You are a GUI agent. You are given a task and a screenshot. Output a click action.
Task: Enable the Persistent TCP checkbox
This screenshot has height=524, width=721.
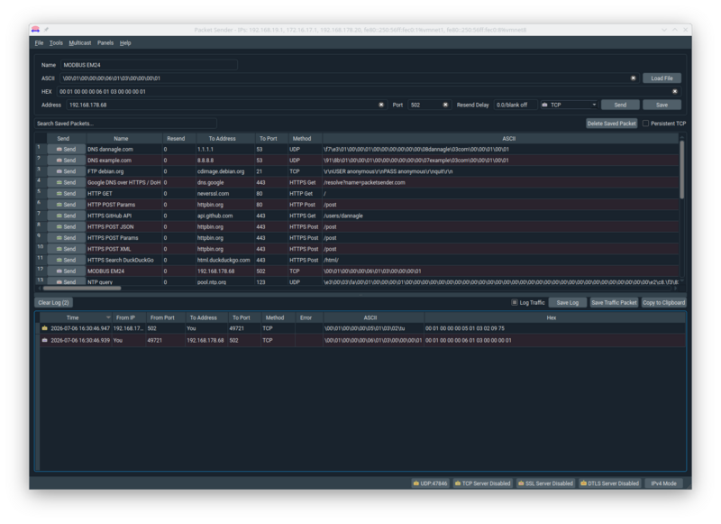pos(645,124)
